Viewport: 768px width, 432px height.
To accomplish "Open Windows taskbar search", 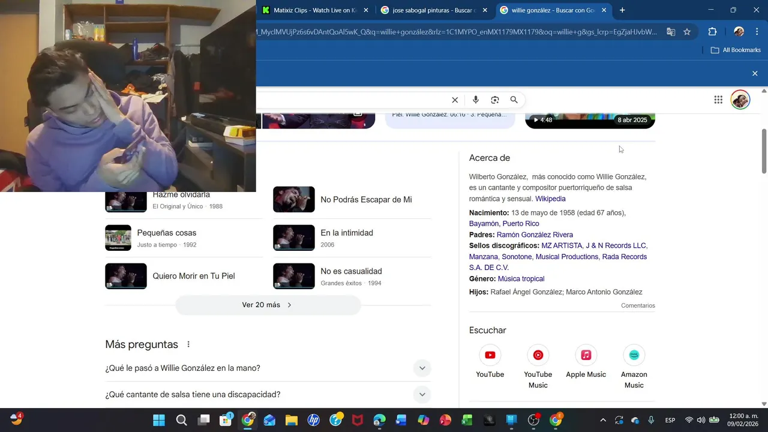I will tap(181, 420).
